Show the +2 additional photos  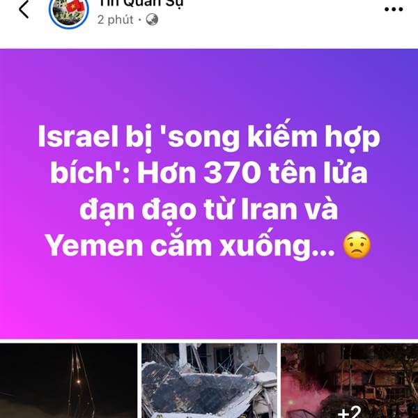tap(349, 411)
